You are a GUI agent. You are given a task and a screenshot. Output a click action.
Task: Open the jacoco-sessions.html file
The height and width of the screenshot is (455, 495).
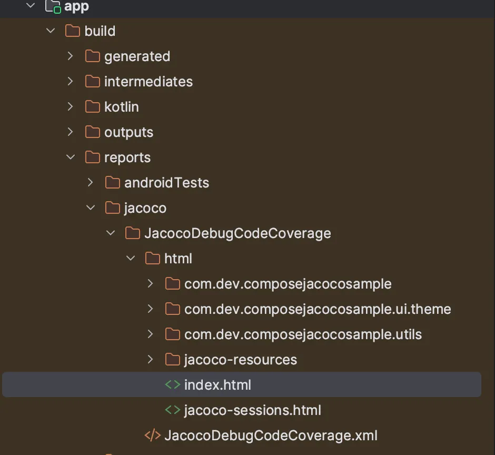point(253,410)
